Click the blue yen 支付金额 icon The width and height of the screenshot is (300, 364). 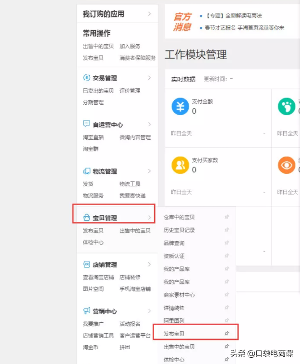[180, 107]
